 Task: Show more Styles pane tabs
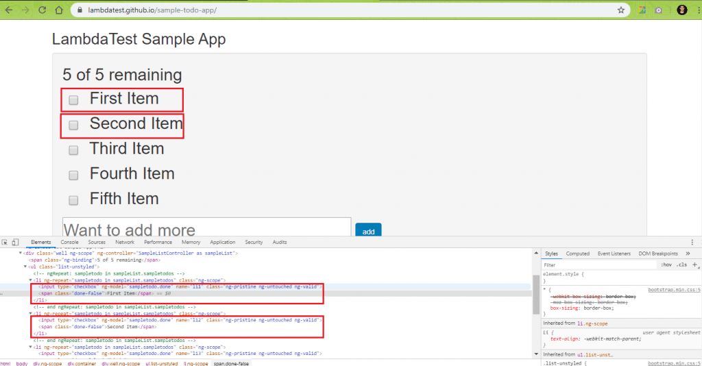tap(688, 253)
